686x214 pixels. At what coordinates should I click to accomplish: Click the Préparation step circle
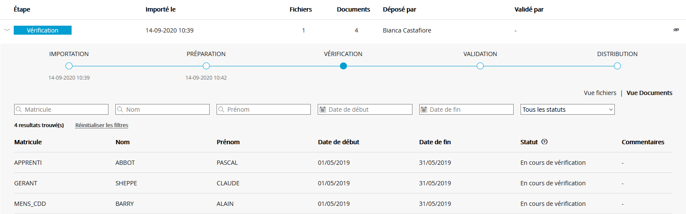pyautogui.click(x=206, y=66)
